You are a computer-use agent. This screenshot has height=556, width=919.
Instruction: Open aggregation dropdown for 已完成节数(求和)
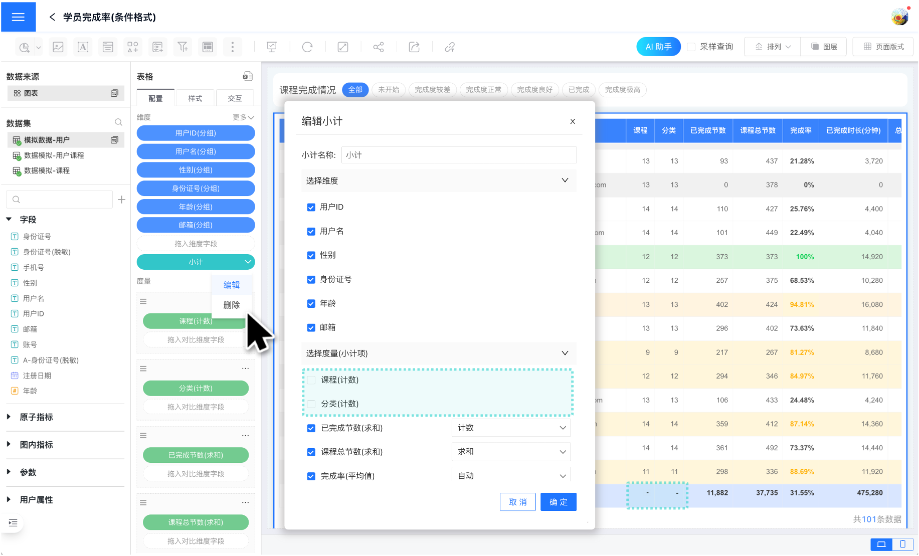point(511,428)
